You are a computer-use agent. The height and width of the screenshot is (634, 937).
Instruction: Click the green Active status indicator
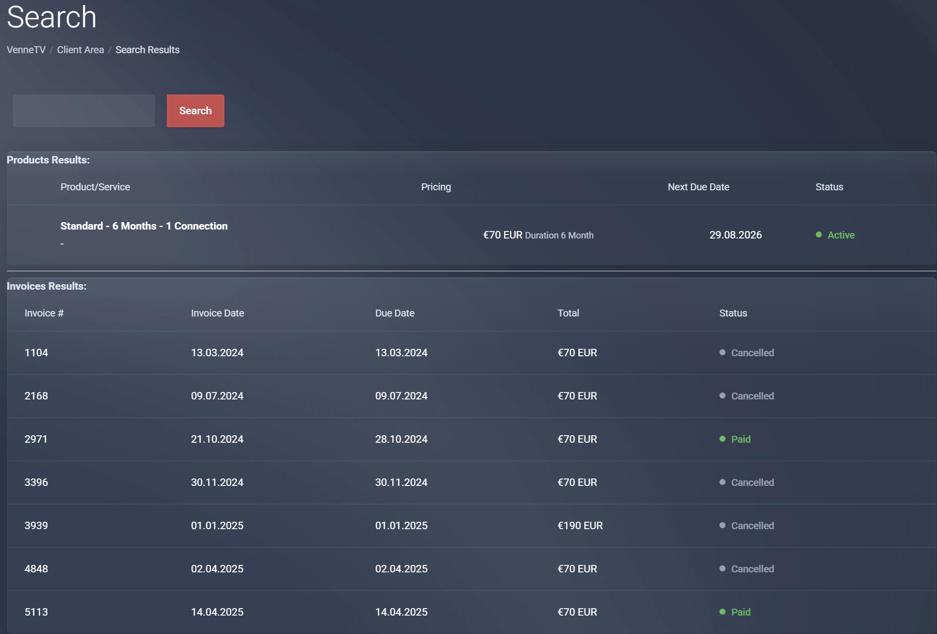pos(840,235)
